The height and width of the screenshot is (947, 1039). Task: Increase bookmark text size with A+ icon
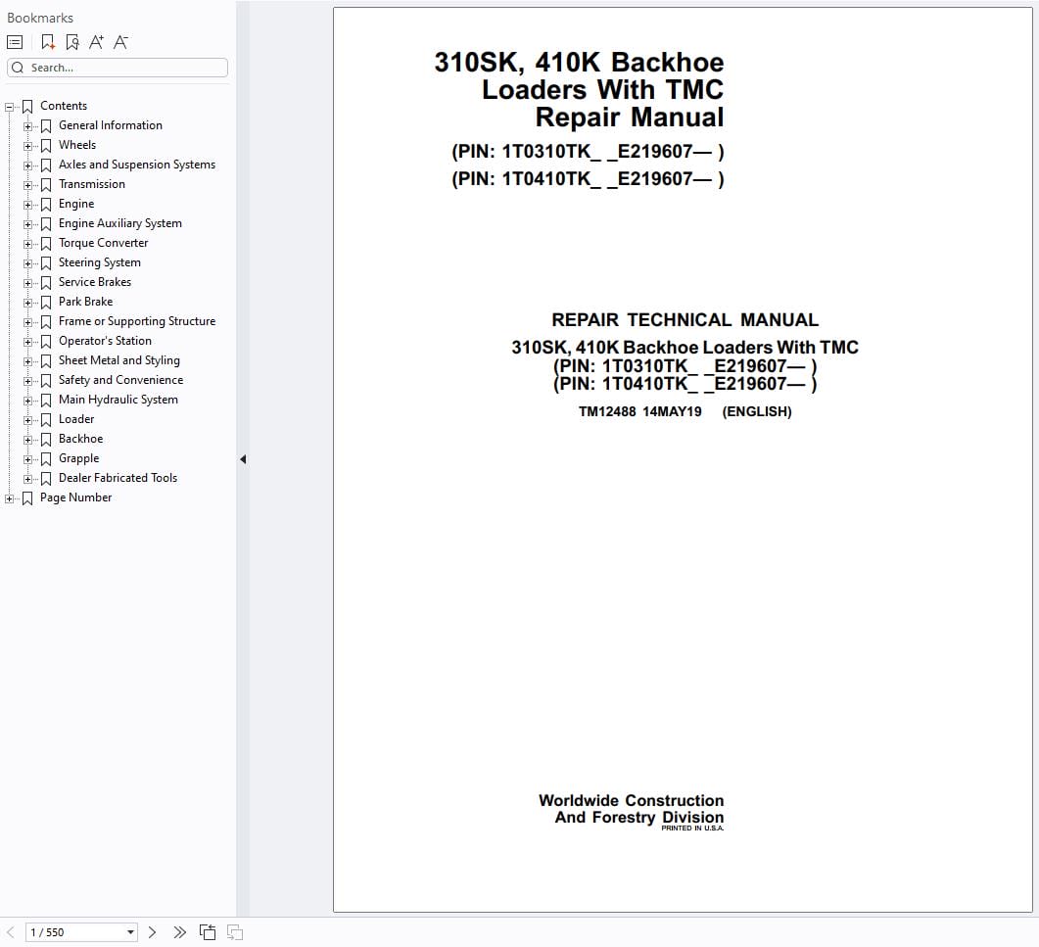coord(96,42)
